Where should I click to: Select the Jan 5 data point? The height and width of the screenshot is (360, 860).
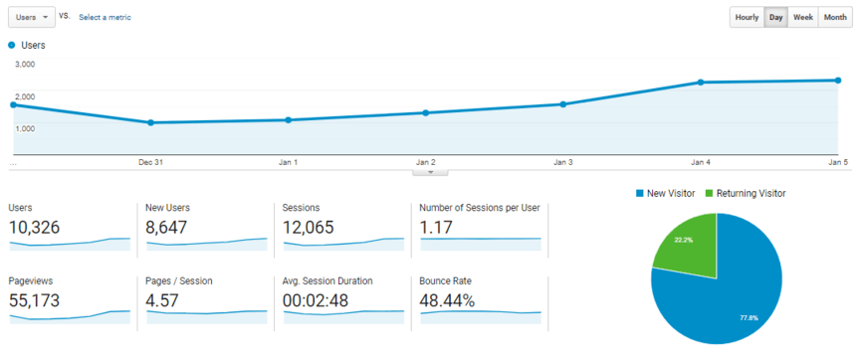(x=838, y=81)
